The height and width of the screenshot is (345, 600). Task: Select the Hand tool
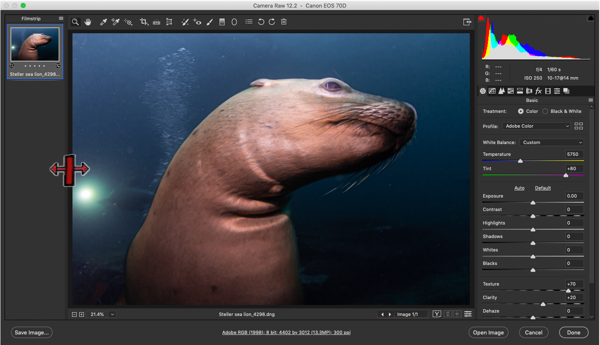tap(88, 21)
